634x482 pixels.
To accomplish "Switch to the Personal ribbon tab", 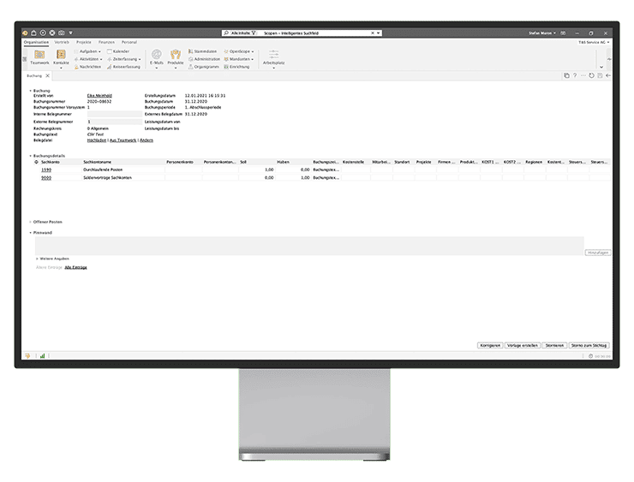I will click(x=129, y=42).
